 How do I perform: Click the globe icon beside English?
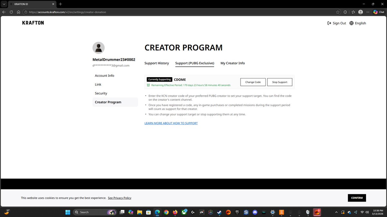pos(352,23)
